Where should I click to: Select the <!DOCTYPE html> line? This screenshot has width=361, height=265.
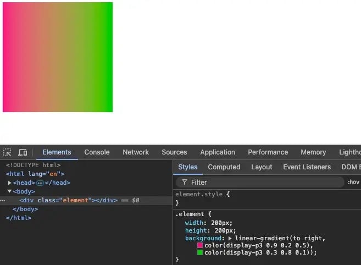pyautogui.click(x=33, y=165)
